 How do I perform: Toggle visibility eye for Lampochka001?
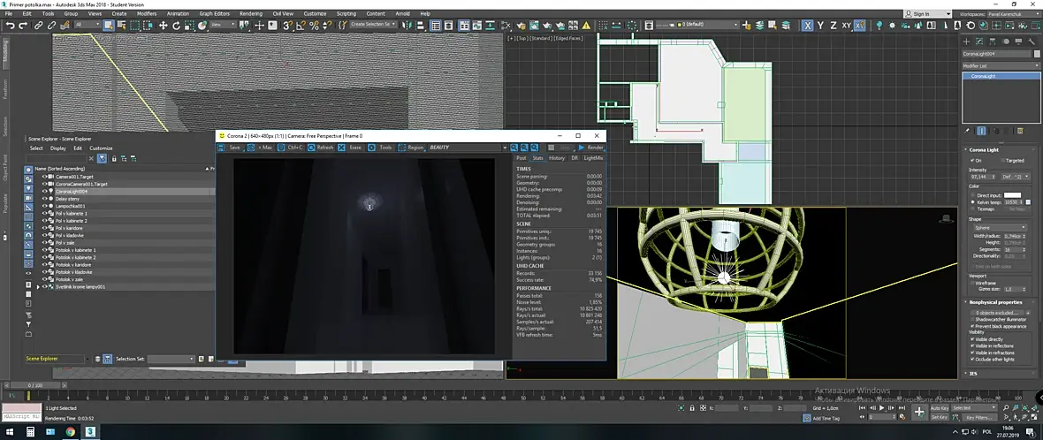click(x=45, y=206)
